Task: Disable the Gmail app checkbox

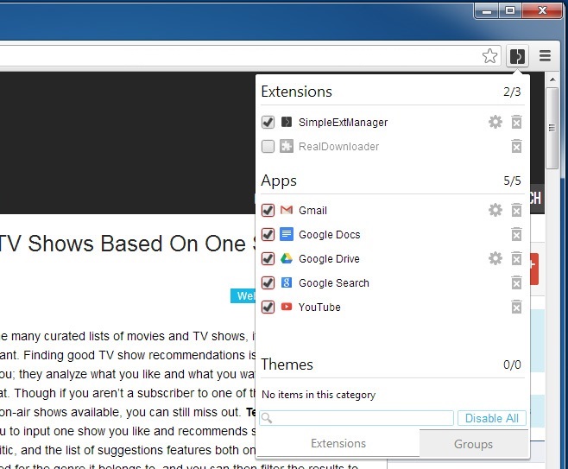Action: pyautogui.click(x=268, y=210)
